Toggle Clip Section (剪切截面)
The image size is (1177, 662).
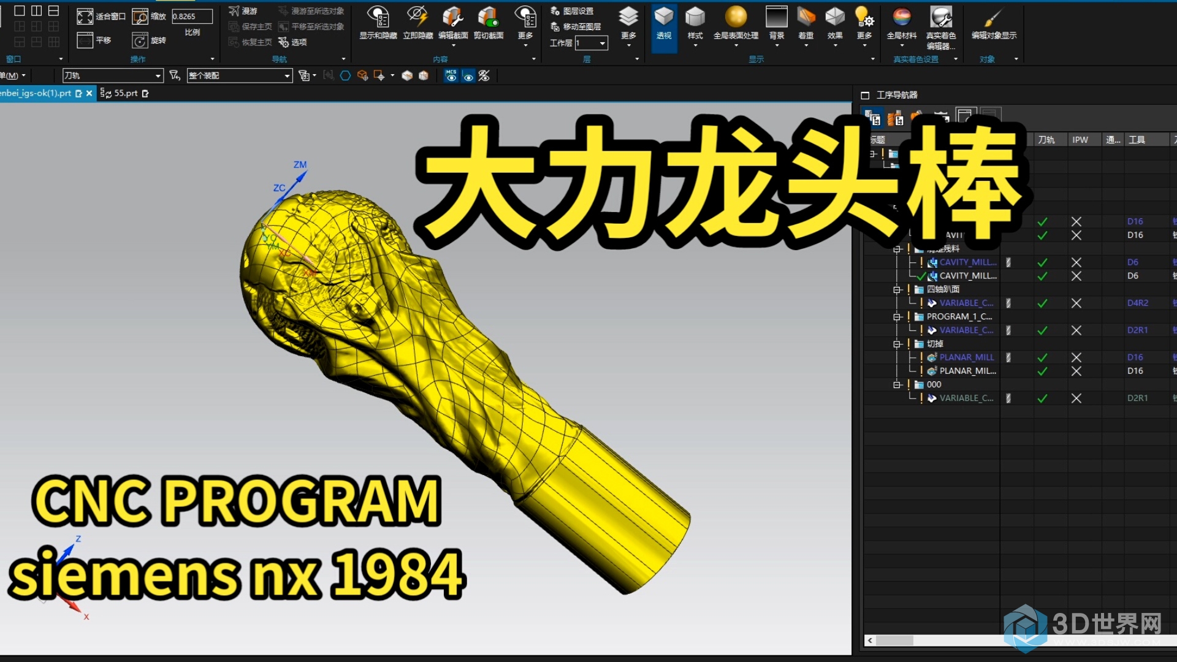click(x=489, y=23)
